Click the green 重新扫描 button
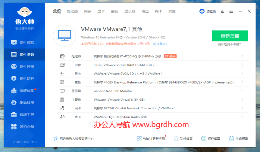This screenshot has width=260, height=152. (230, 36)
